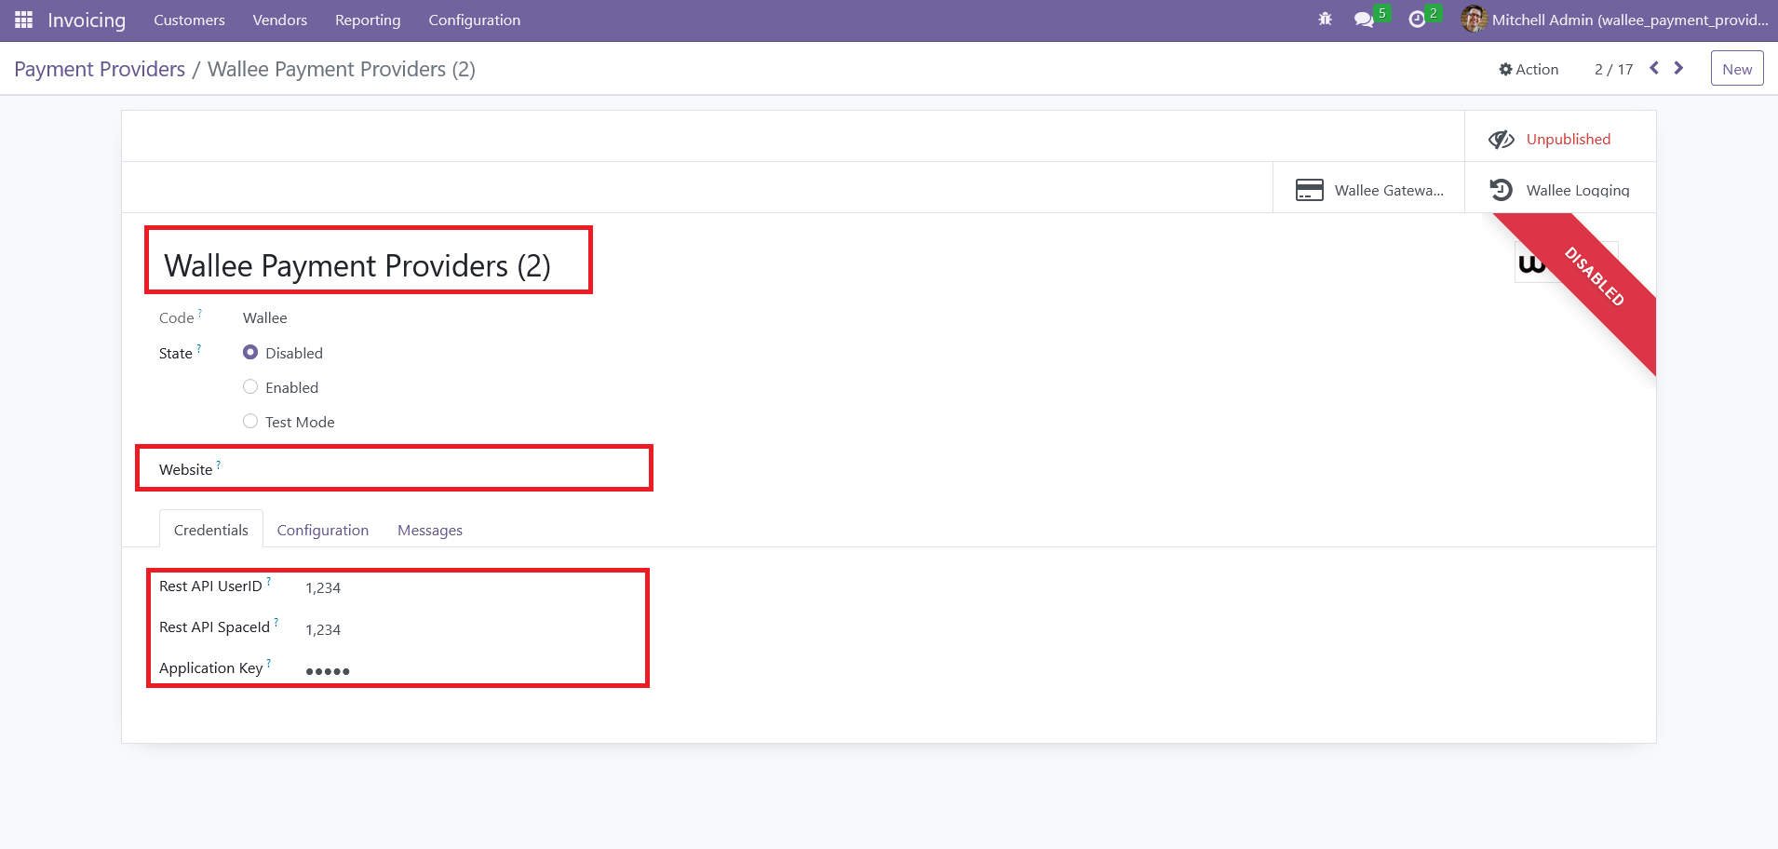Screen dimensions: 1778x849
Task: Expand the Action dropdown menu
Action: click(1529, 69)
